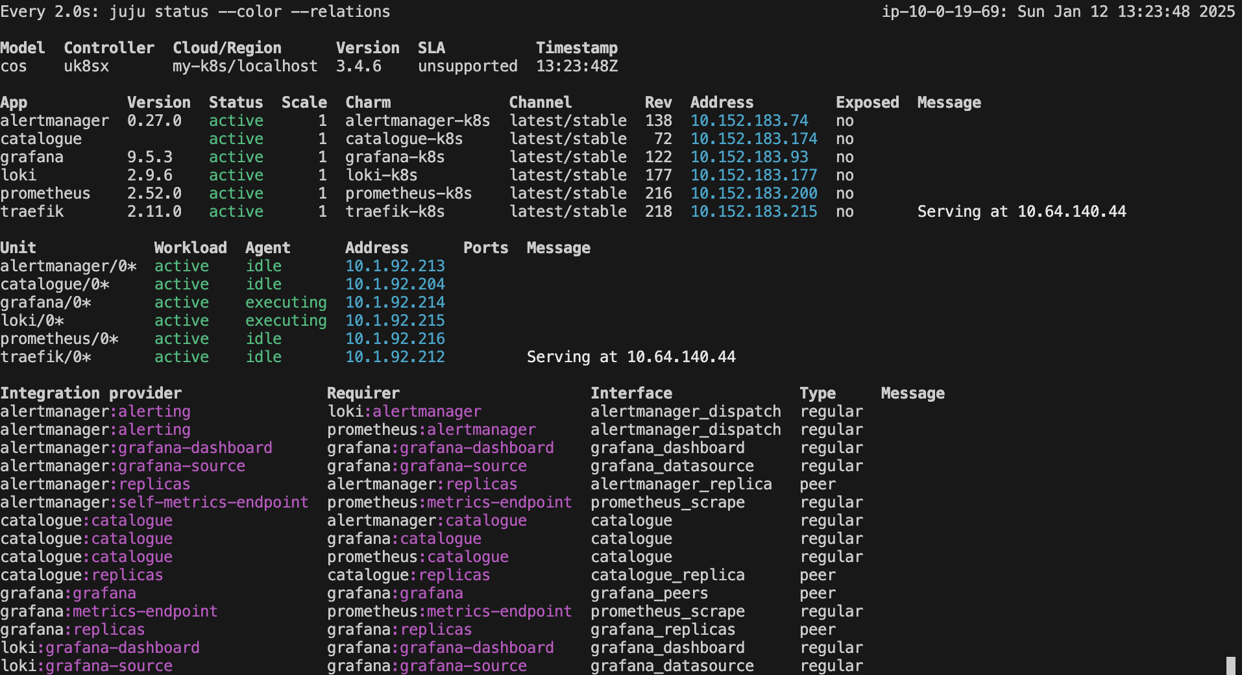Click the watch command text 'juju status --color --relations'

point(250,12)
